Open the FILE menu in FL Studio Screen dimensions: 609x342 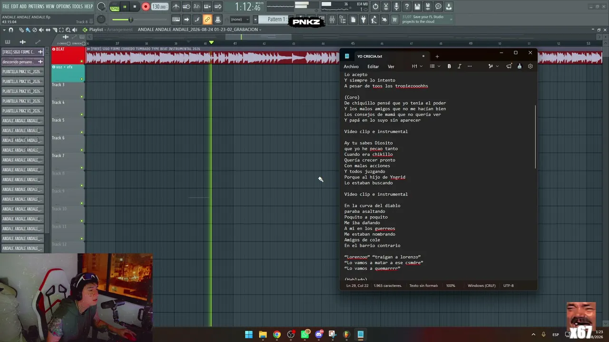coord(6,7)
